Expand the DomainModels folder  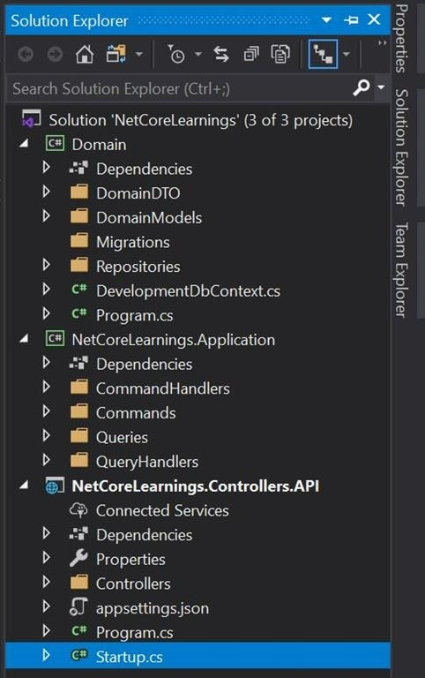click(47, 215)
